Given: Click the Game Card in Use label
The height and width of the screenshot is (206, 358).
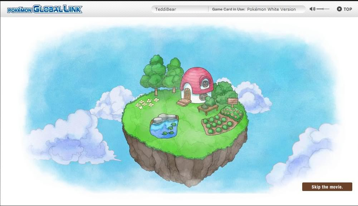Looking at the screenshot, I should 229,9.
